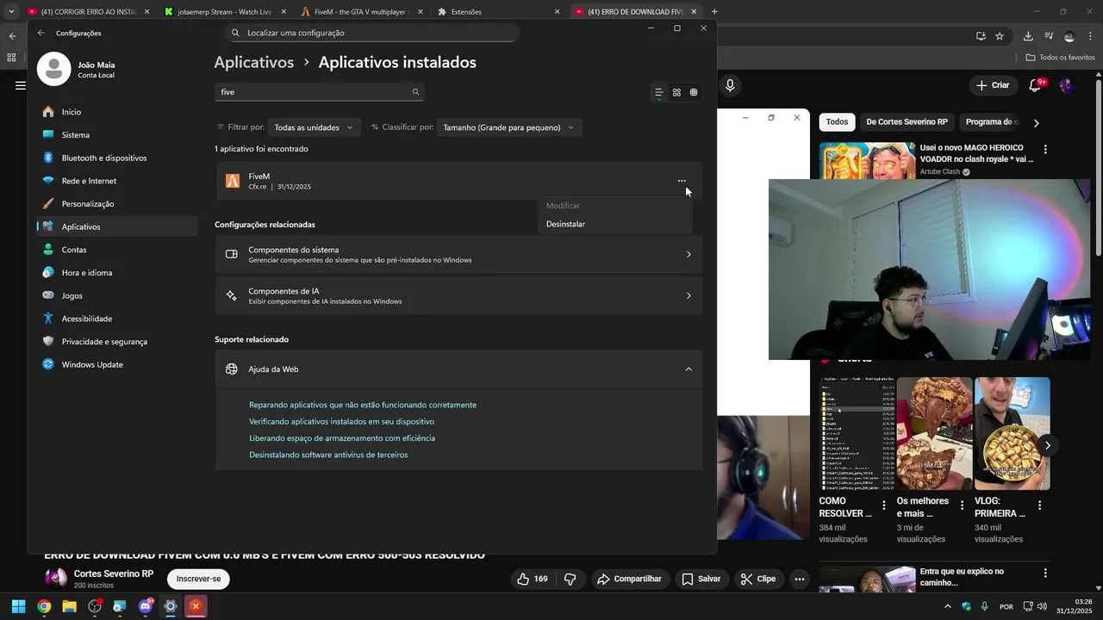Image resolution: width=1103 pixels, height=620 pixels.
Task: Open 'Reparando aplicativos que não estão funcionando' link
Action: [363, 405]
